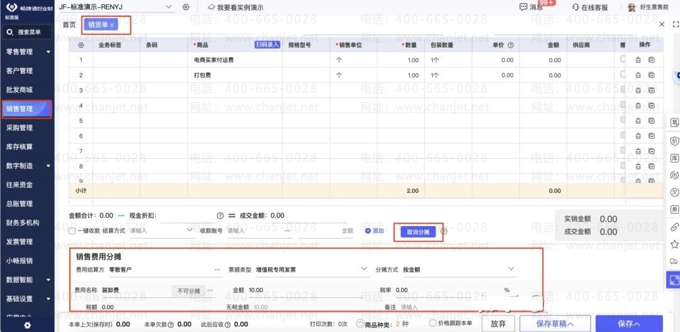Click the 在线客服 headset icon
680x332 pixels.
(575, 7)
